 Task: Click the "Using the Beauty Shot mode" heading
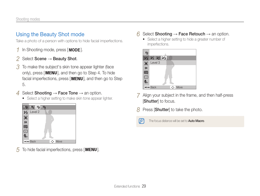click(50, 34)
